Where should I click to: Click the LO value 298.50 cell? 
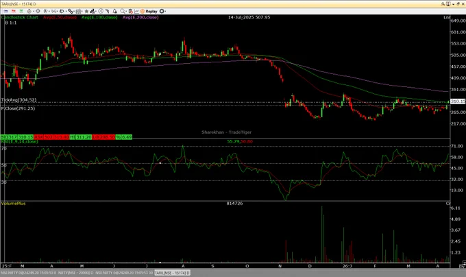pos(108,137)
